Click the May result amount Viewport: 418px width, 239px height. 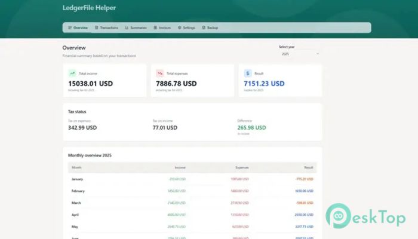[304, 226]
